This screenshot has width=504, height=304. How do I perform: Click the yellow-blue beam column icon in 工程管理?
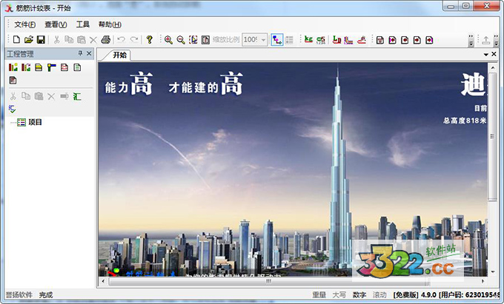(51, 67)
